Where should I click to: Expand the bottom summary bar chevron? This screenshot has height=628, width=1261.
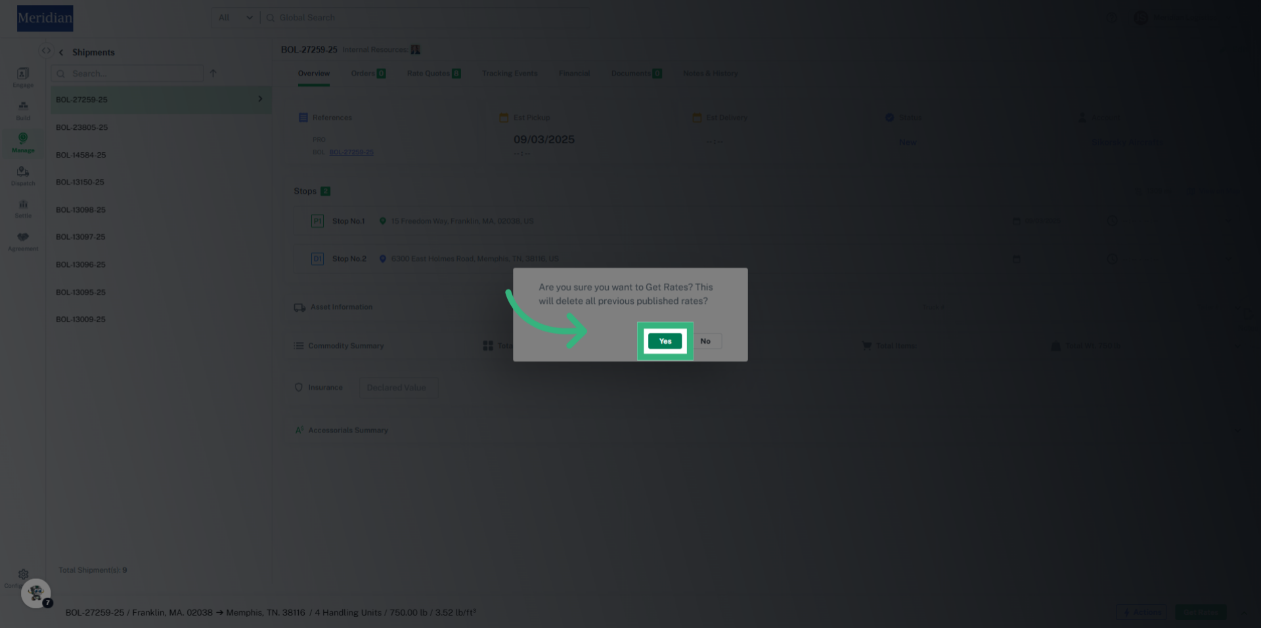[x=1245, y=612]
